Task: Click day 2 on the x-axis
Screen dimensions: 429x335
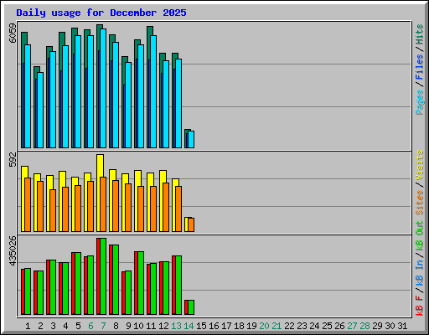Action: coord(40,326)
